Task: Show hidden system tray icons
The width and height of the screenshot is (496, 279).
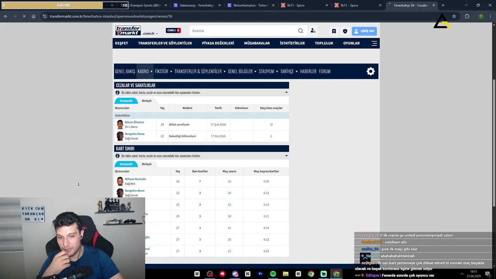Action: pos(462,274)
